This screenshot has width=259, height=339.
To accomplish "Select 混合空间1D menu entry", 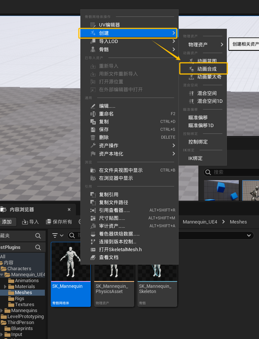I will coord(210,101).
